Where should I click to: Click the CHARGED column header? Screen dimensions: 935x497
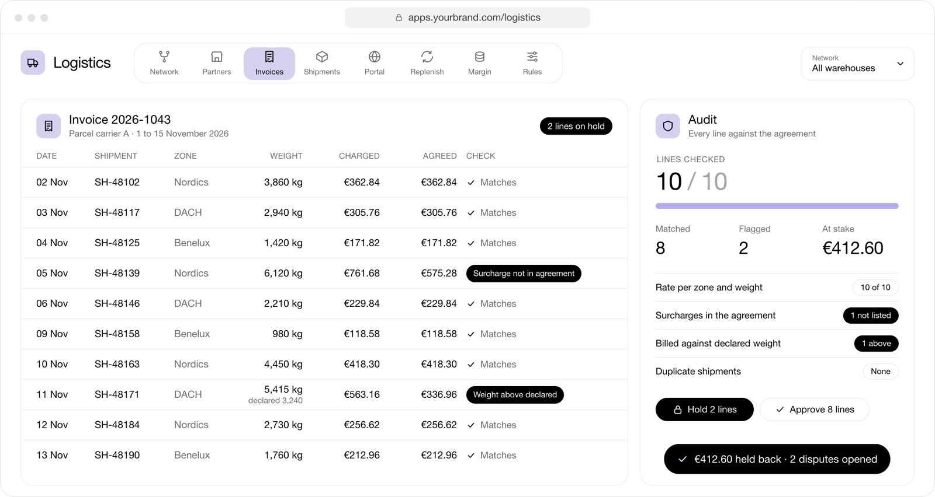coord(359,156)
